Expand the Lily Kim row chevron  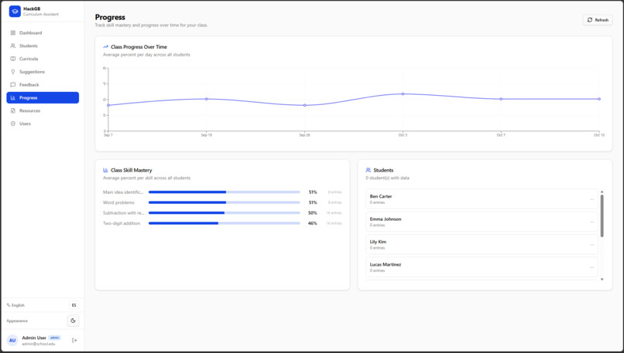click(592, 245)
